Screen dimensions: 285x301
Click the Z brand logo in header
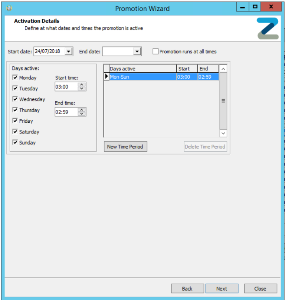(268, 29)
